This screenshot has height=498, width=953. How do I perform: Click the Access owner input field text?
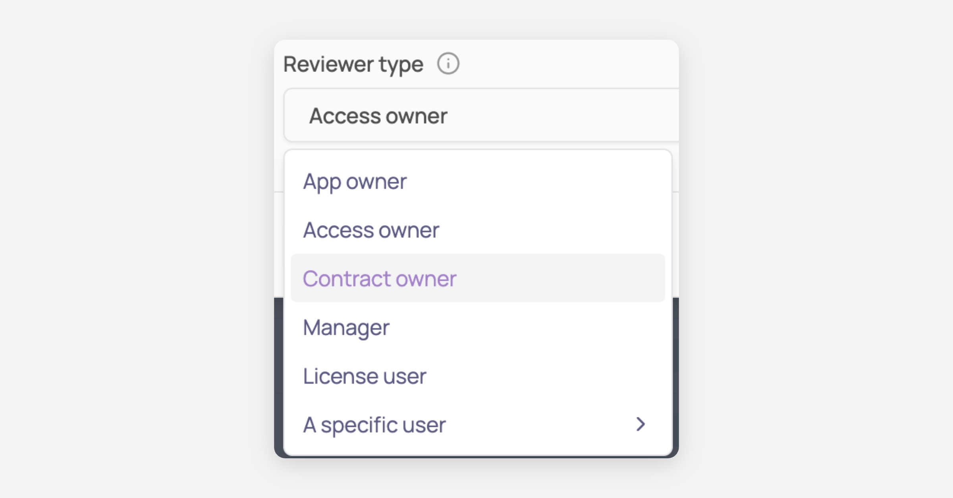coord(378,116)
